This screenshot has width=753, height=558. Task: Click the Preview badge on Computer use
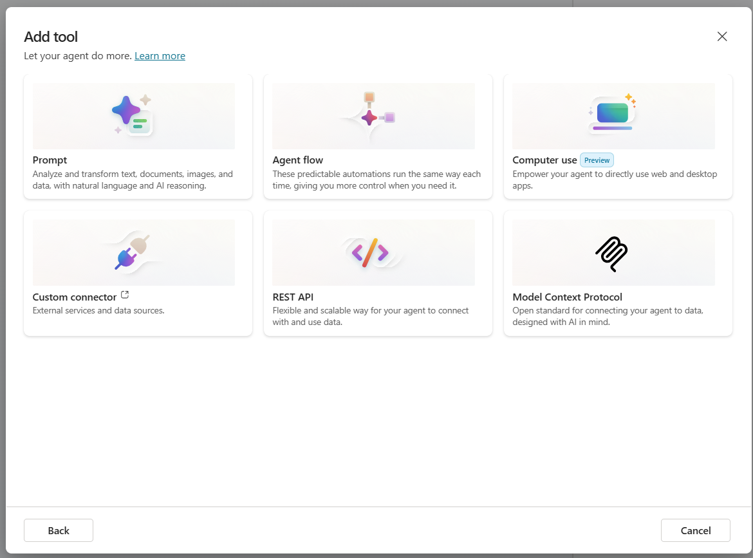pyautogui.click(x=597, y=160)
